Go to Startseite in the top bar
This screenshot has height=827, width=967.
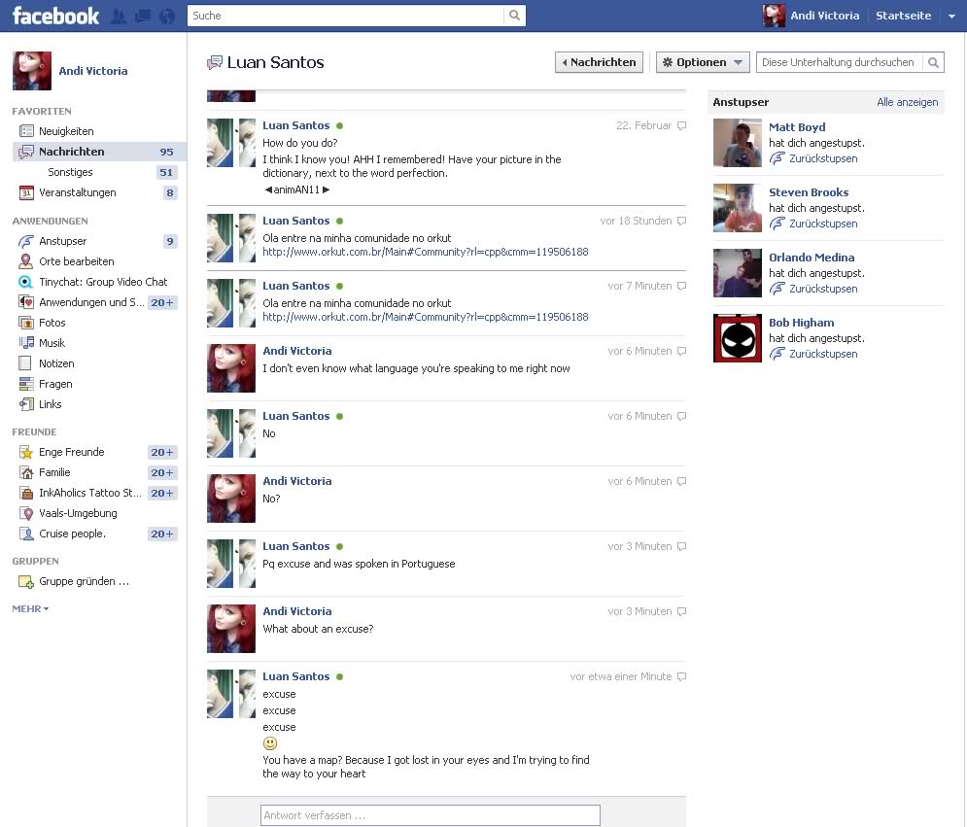click(903, 16)
